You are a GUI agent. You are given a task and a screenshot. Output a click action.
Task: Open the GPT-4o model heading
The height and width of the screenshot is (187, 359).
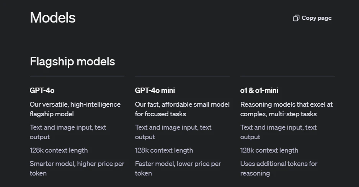[42, 90]
